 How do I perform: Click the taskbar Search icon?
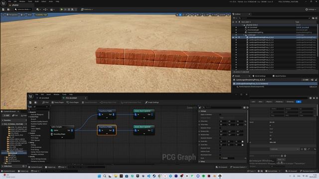(x=105, y=176)
